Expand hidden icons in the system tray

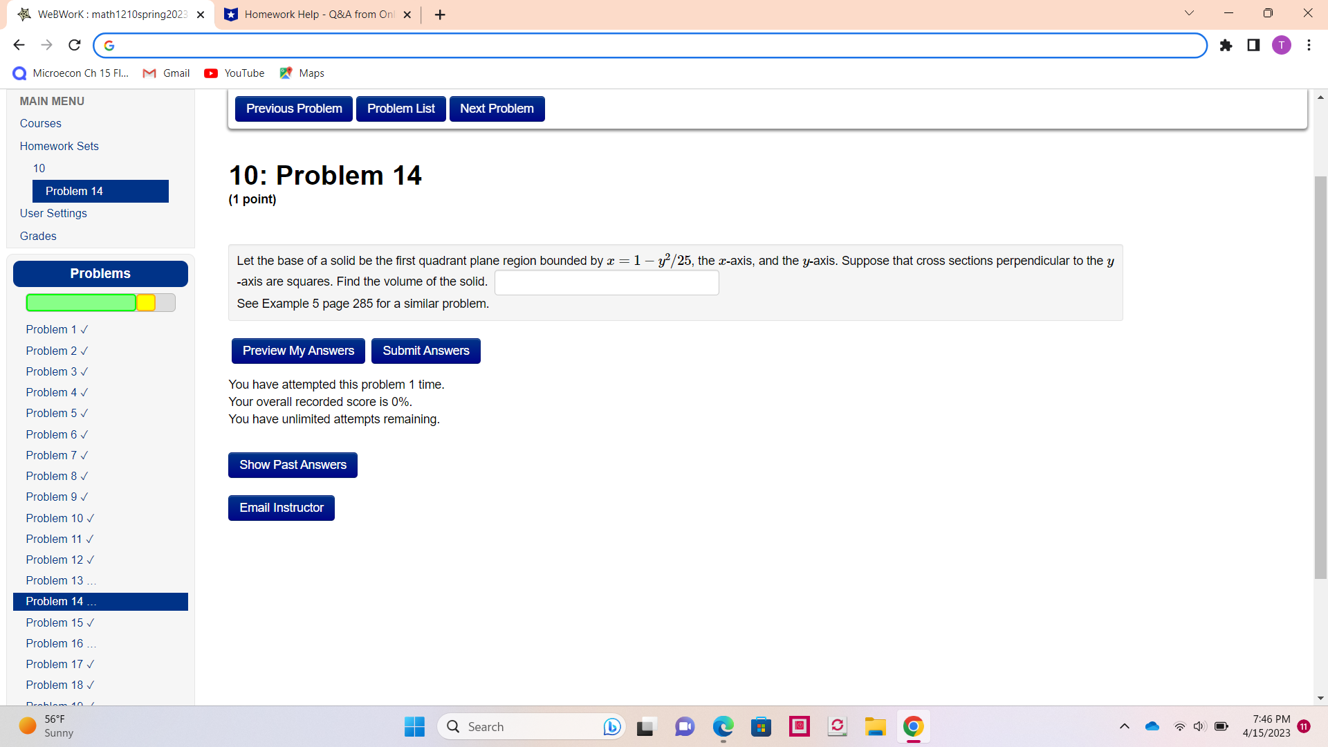[x=1124, y=726]
